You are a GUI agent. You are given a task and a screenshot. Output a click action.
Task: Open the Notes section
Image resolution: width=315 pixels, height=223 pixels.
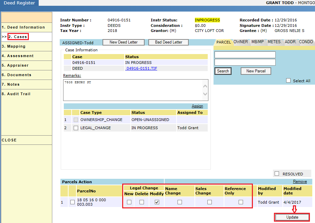(x=26, y=84)
